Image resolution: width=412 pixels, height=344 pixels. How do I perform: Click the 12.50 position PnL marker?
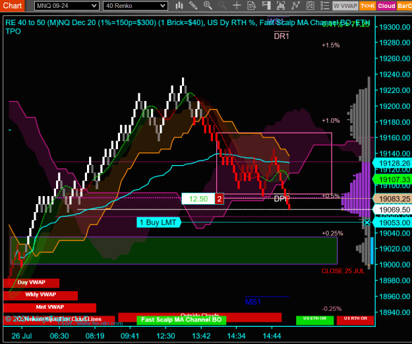198,199
